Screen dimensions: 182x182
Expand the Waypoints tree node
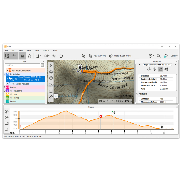click(5, 91)
